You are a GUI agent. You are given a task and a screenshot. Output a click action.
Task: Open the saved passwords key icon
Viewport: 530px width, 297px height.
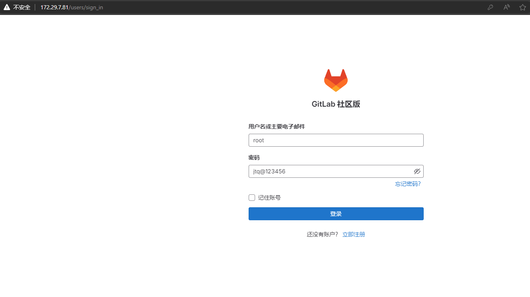click(490, 7)
